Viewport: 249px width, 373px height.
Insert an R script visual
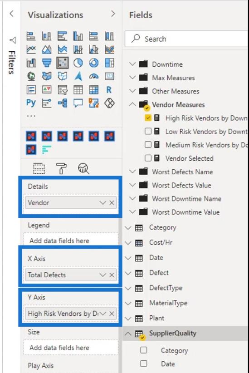pos(109,90)
